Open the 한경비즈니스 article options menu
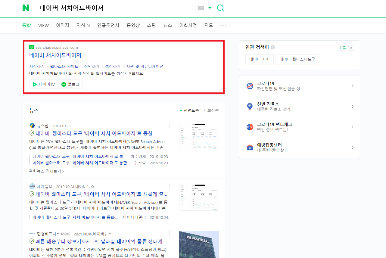 click(170, 234)
